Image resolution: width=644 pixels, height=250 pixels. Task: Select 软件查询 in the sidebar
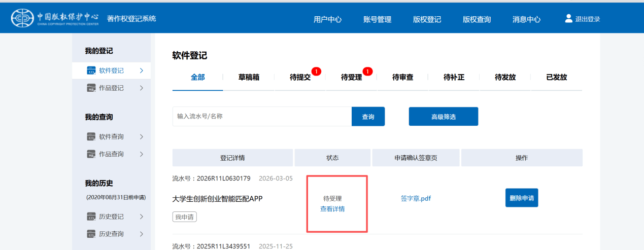111,136
